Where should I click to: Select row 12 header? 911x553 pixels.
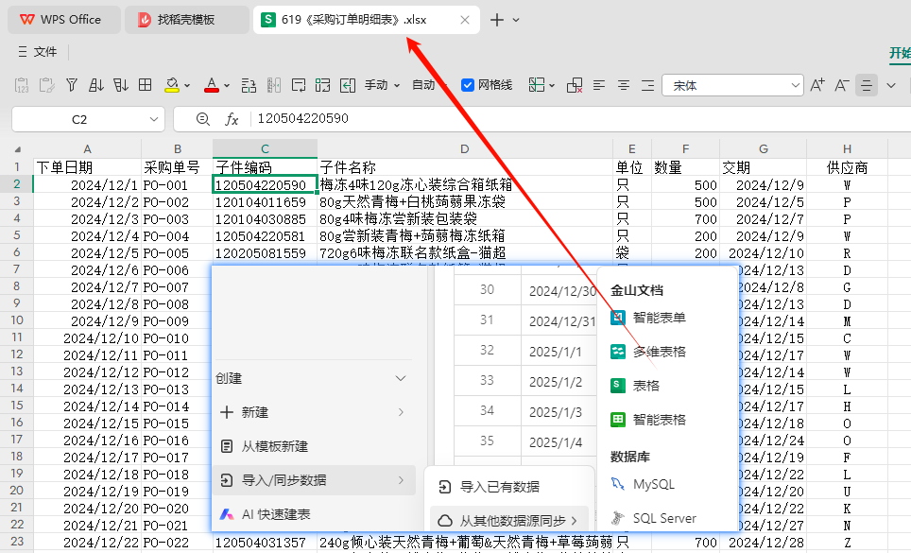17,354
